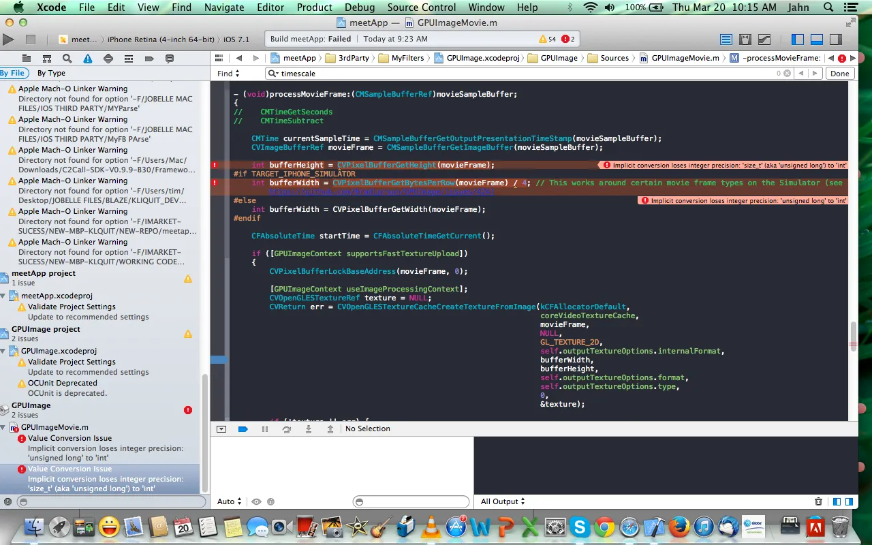This screenshot has height=545, width=872.
Task: Select the Find navigator magnifier icon
Action: [67, 59]
